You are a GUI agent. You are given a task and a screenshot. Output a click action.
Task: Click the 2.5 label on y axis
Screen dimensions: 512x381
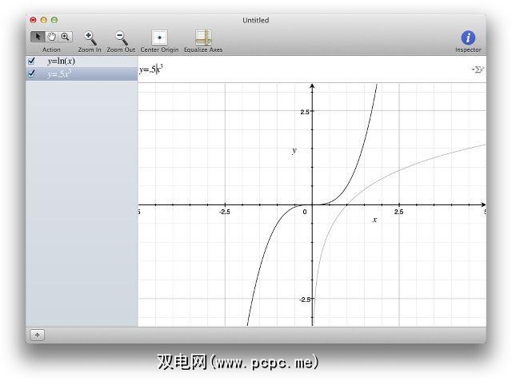pyautogui.click(x=305, y=112)
